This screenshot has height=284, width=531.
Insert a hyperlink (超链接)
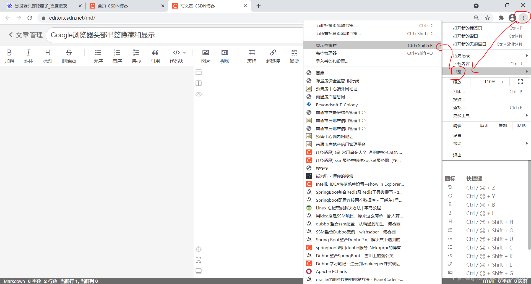pyautogui.click(x=273, y=56)
